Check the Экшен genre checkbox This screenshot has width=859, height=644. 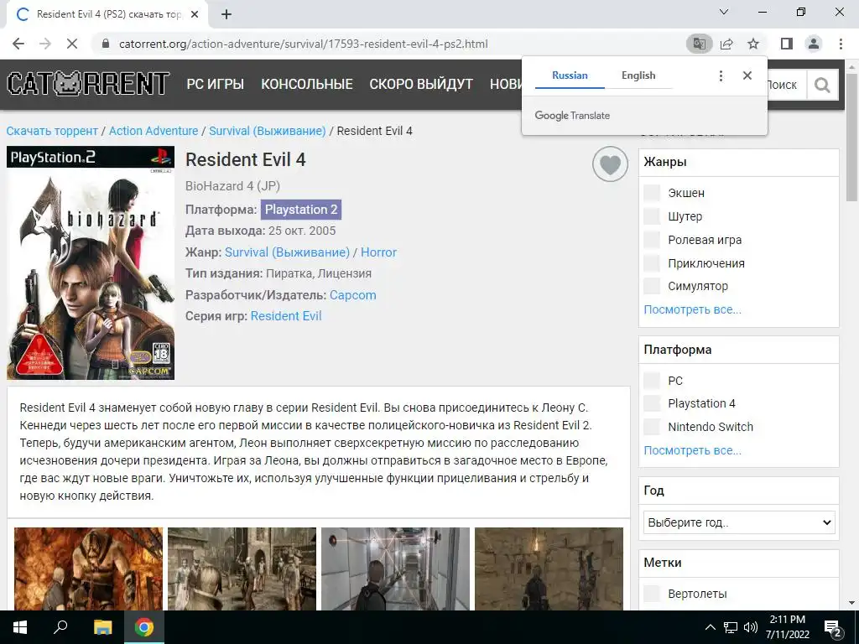[x=651, y=193]
